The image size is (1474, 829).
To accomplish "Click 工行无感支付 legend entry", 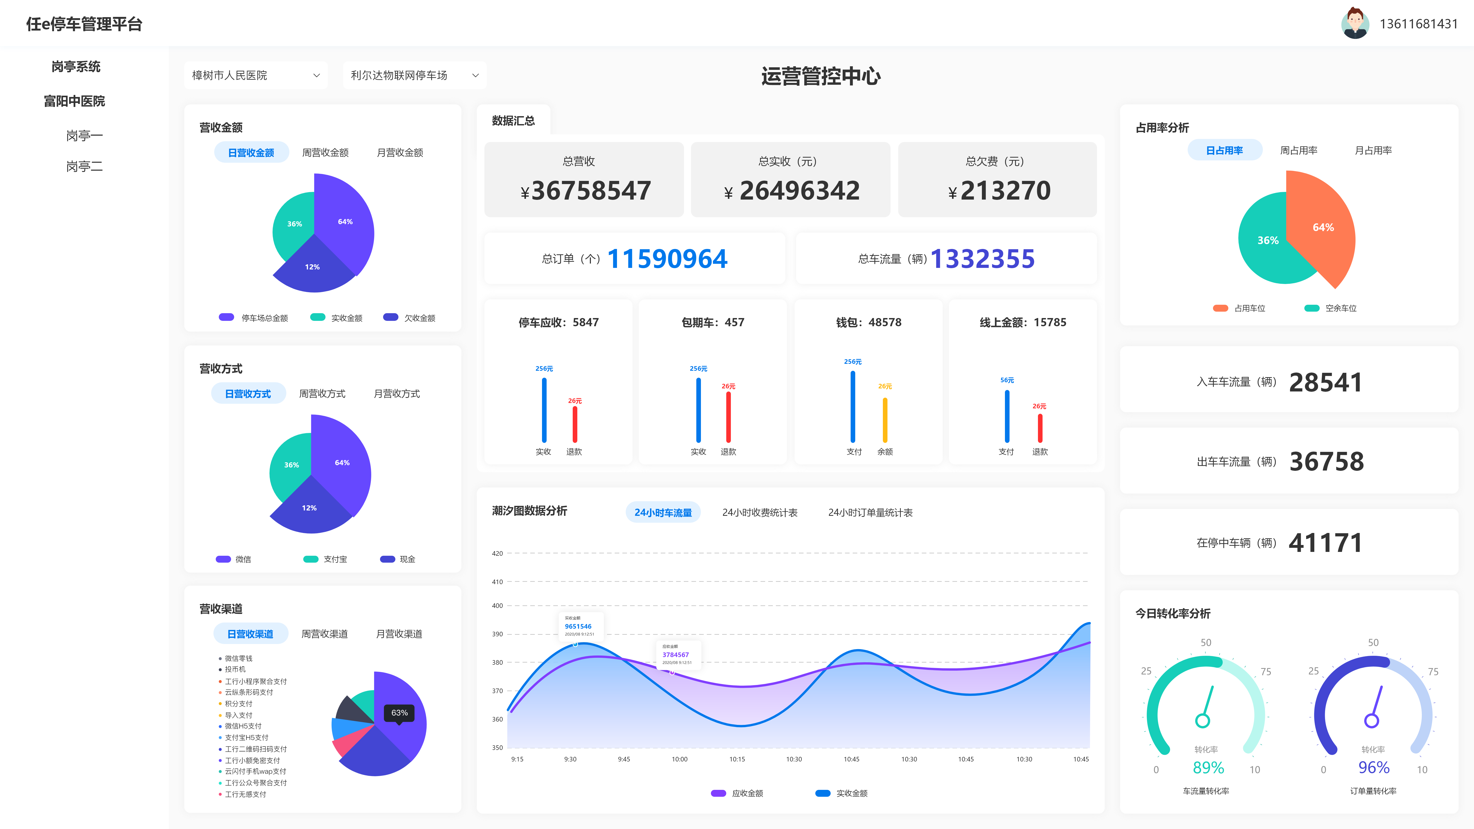I will (242, 794).
